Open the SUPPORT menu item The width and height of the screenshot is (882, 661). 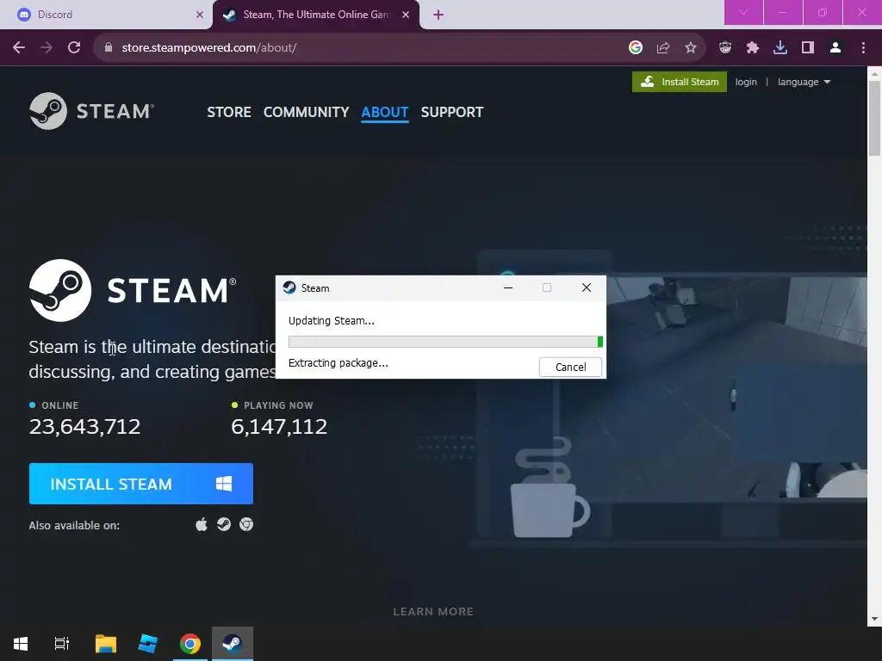click(x=452, y=113)
